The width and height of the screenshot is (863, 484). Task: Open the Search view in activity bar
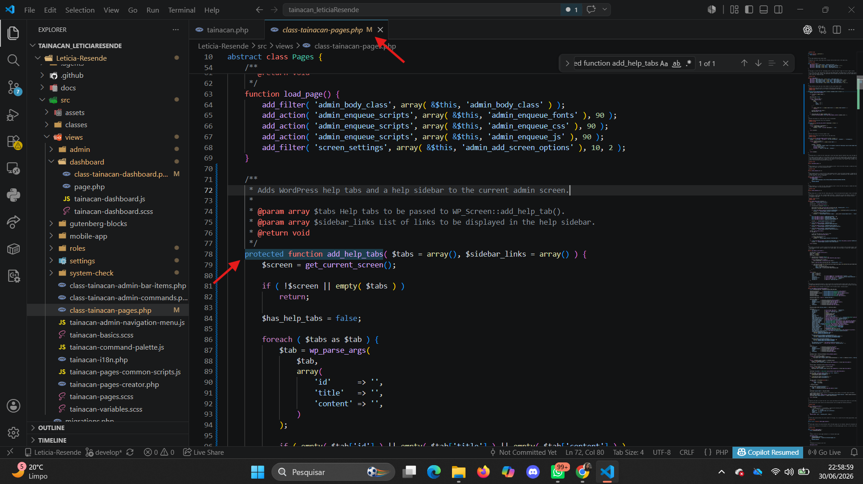tap(13, 60)
